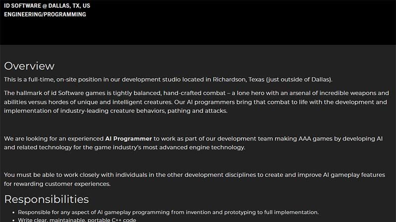Click the sentence about full-time on-site position
The height and width of the screenshot is (222, 396).
point(168,79)
